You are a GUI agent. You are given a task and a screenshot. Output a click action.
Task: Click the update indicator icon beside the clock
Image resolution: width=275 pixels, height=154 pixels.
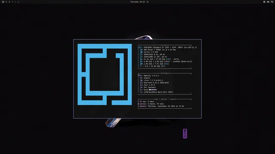pyautogui.click(x=147, y=2)
